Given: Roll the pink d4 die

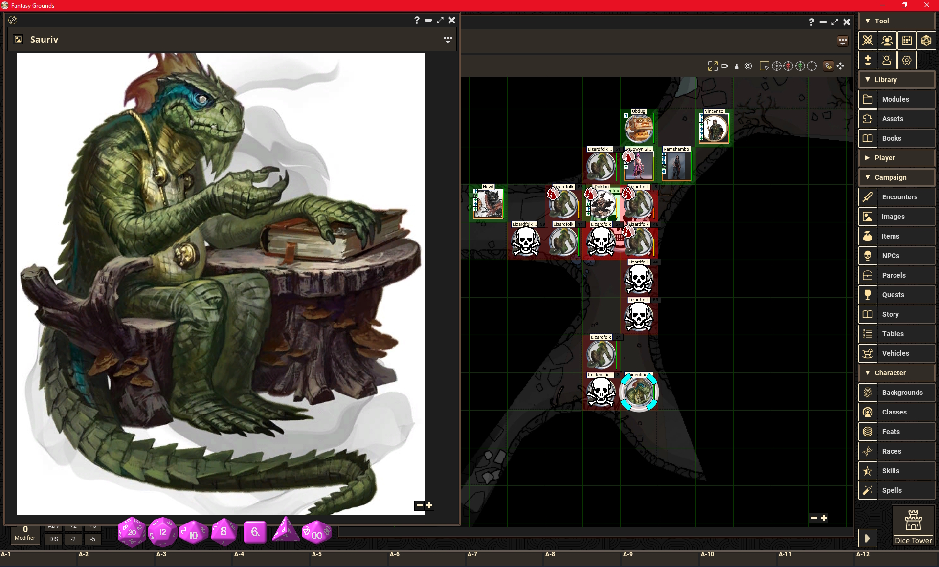Looking at the screenshot, I should point(286,530).
